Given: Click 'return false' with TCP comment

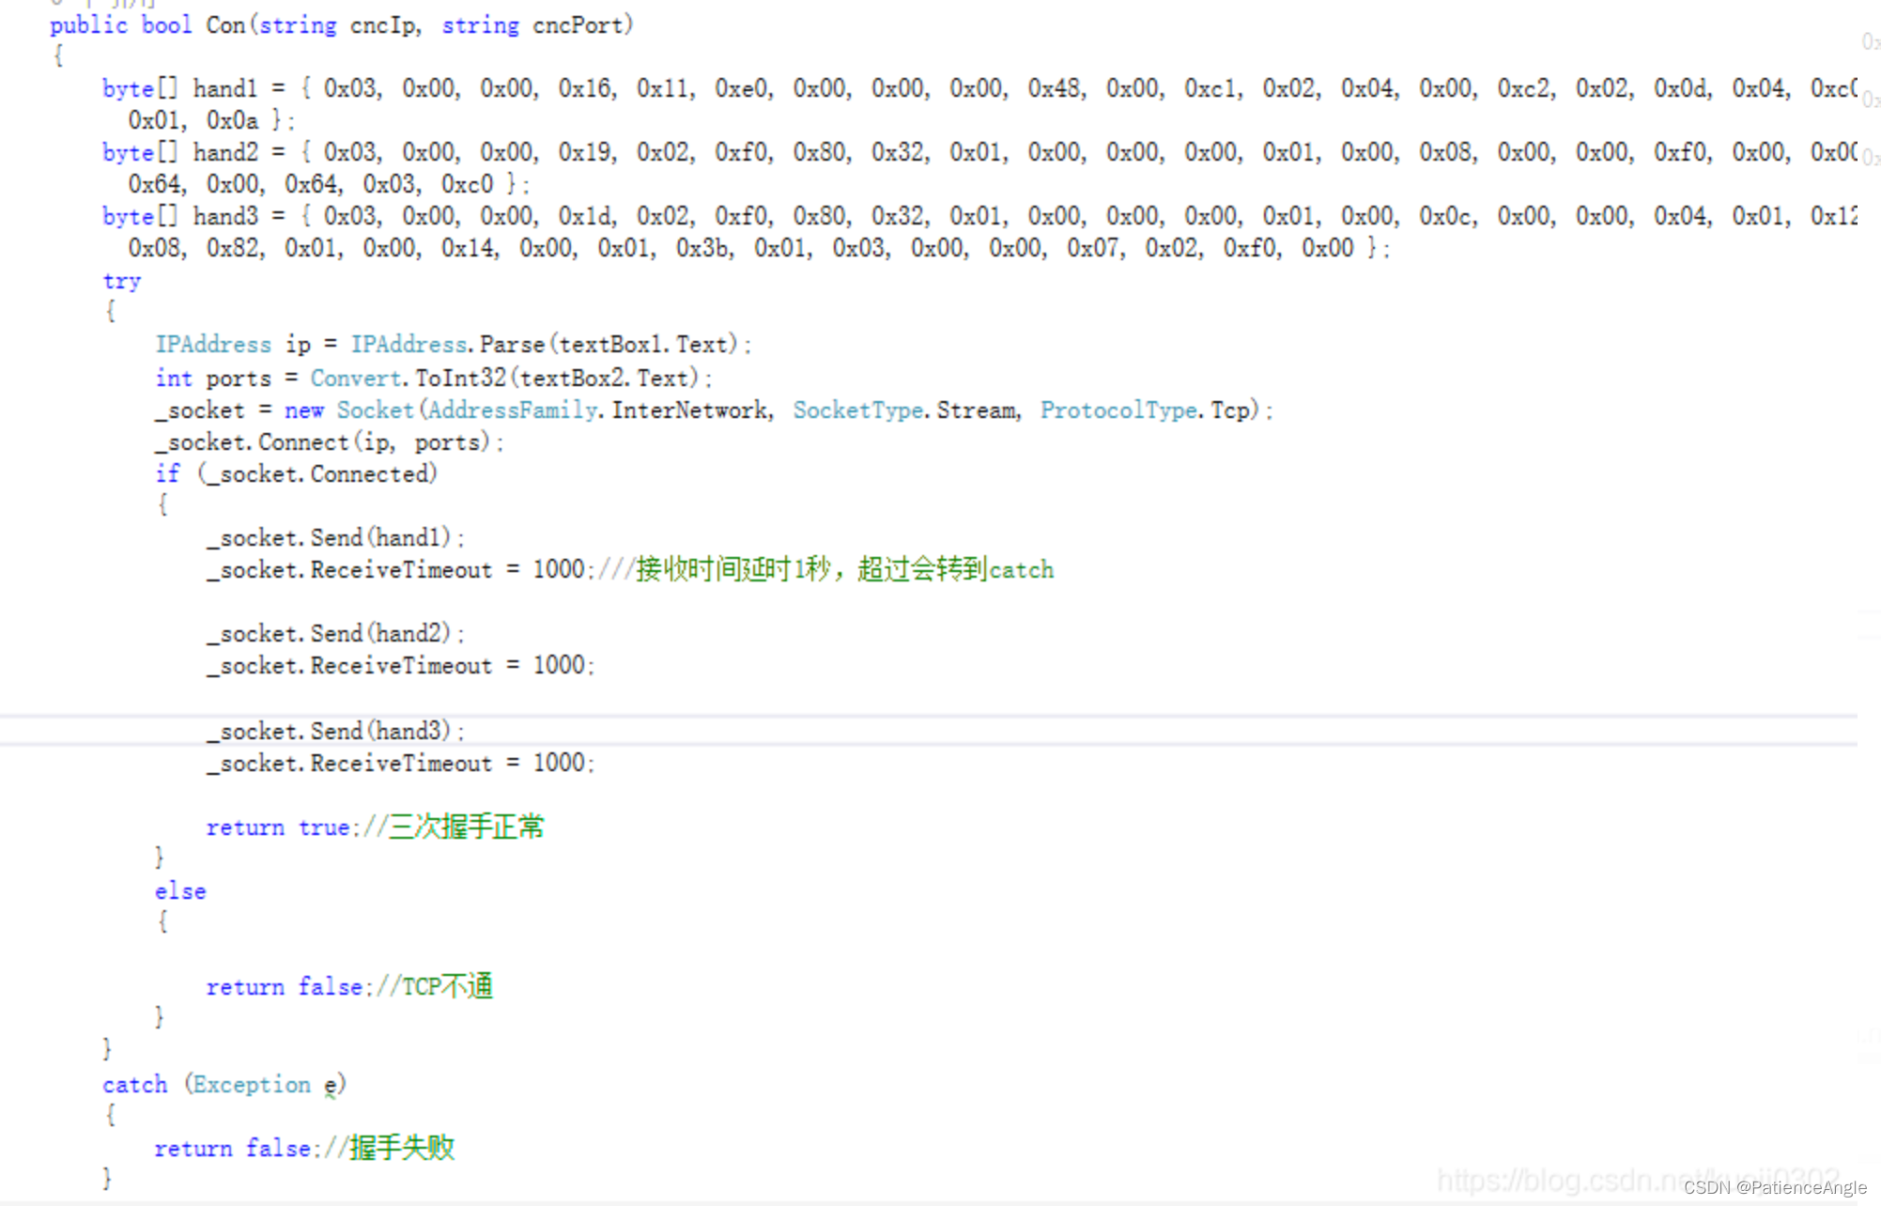Looking at the screenshot, I should coord(284,987).
